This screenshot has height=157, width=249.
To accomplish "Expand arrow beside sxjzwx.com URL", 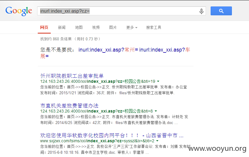I will point(157,141).
